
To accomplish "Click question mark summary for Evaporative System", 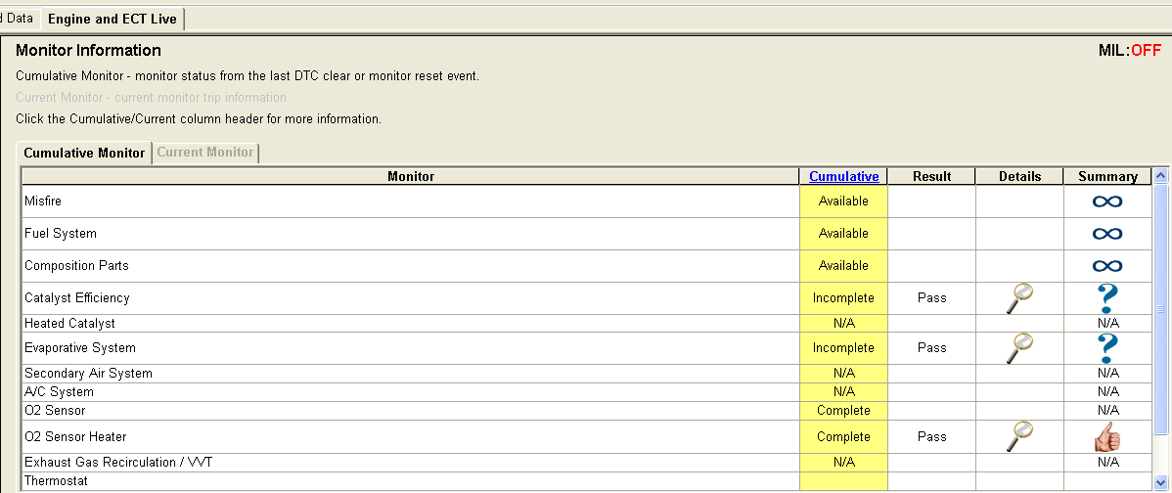I will (x=1107, y=348).
